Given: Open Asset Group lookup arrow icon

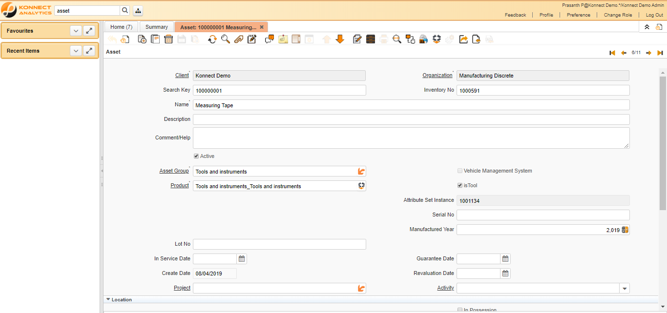Looking at the screenshot, I should point(361,171).
